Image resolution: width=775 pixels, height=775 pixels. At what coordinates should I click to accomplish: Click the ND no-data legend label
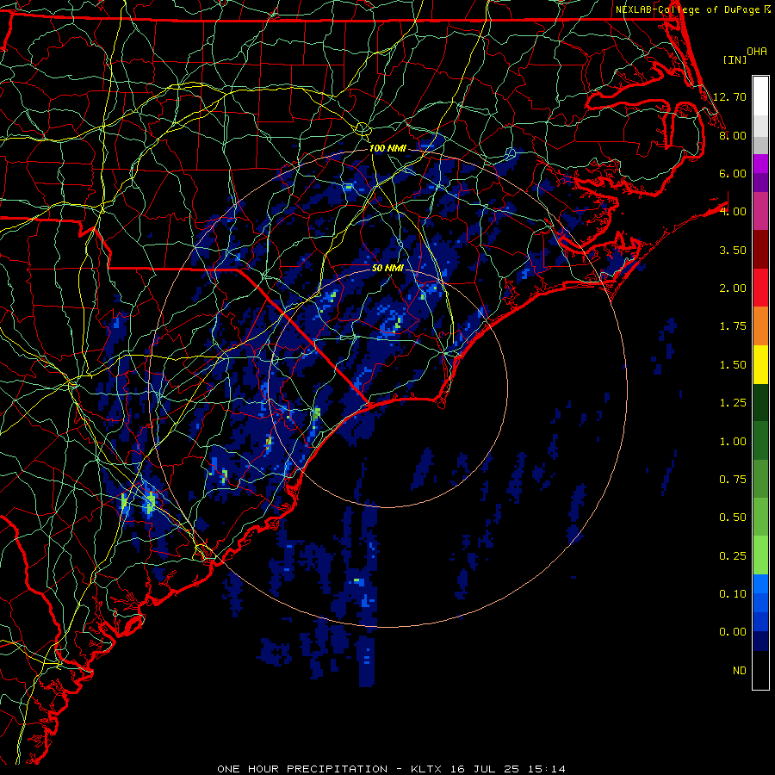tap(740, 670)
